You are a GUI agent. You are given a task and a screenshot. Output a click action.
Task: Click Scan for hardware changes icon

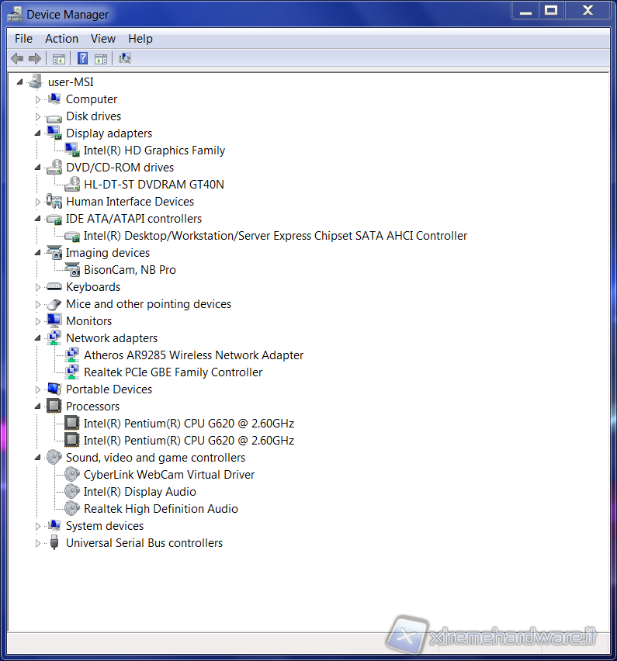pos(124,58)
